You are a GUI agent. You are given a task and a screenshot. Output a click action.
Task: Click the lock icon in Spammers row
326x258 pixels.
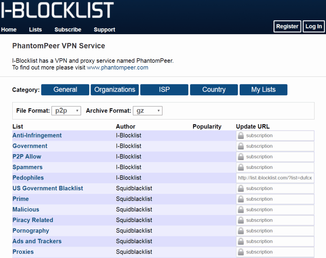click(241, 167)
